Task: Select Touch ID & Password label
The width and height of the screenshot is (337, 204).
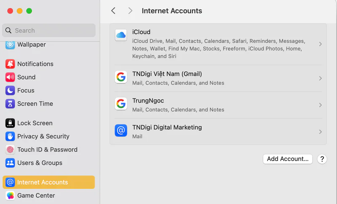Action: pos(47,150)
